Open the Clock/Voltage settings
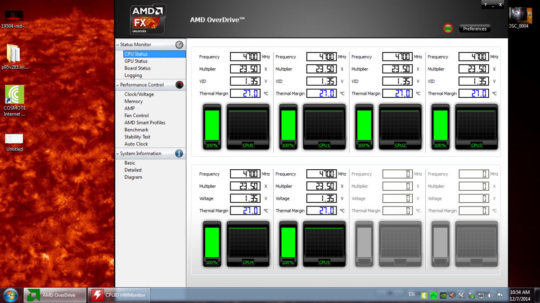The height and width of the screenshot is (303, 540). pyautogui.click(x=139, y=94)
